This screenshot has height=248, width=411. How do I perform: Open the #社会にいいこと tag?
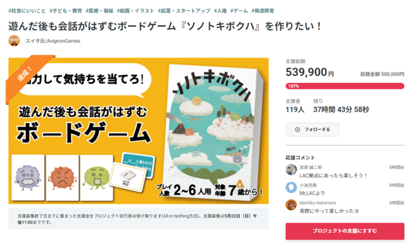pos(26,11)
